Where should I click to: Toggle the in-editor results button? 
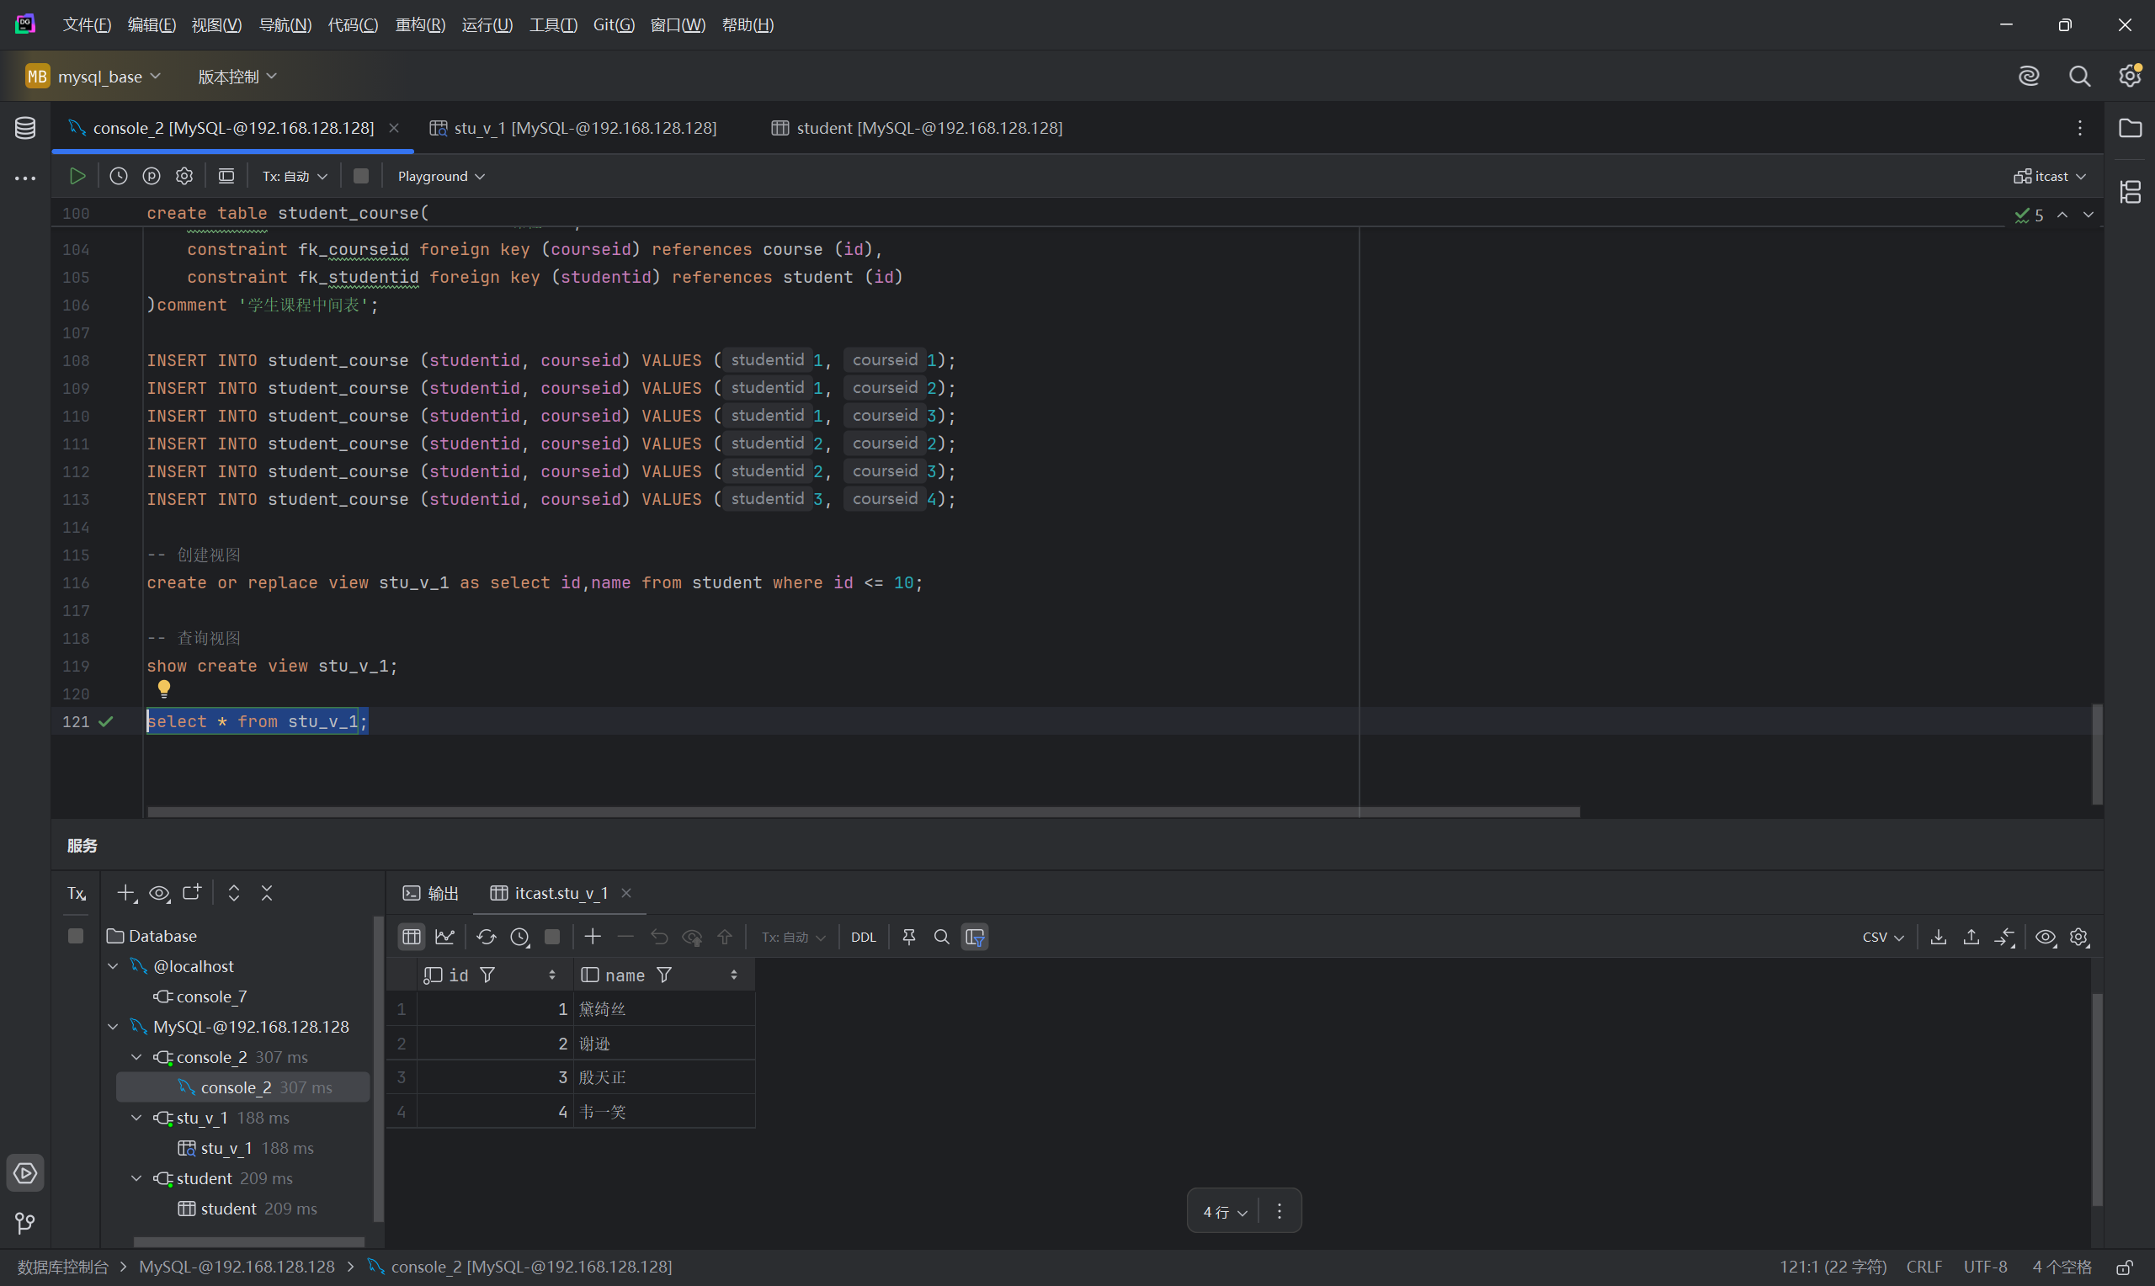pyautogui.click(x=226, y=176)
